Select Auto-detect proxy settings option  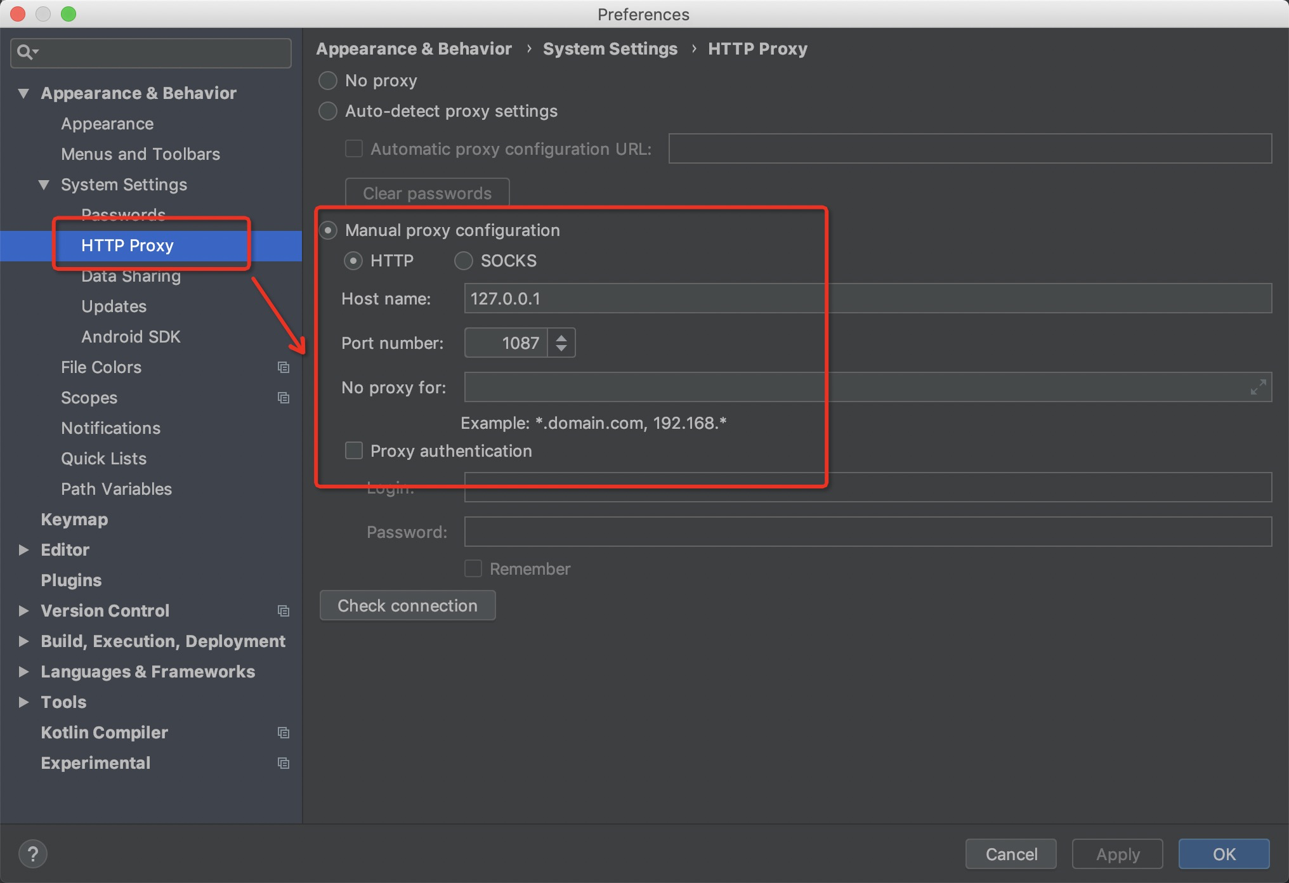[x=328, y=111]
